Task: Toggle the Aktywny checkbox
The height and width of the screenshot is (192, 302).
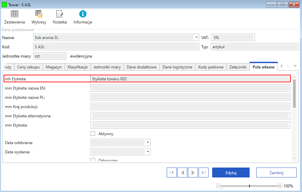Action: coord(93,134)
